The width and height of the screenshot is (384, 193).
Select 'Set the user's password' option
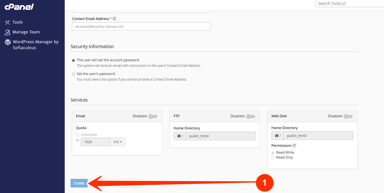tap(74, 74)
